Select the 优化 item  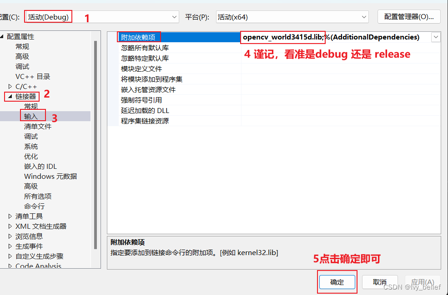(31, 156)
